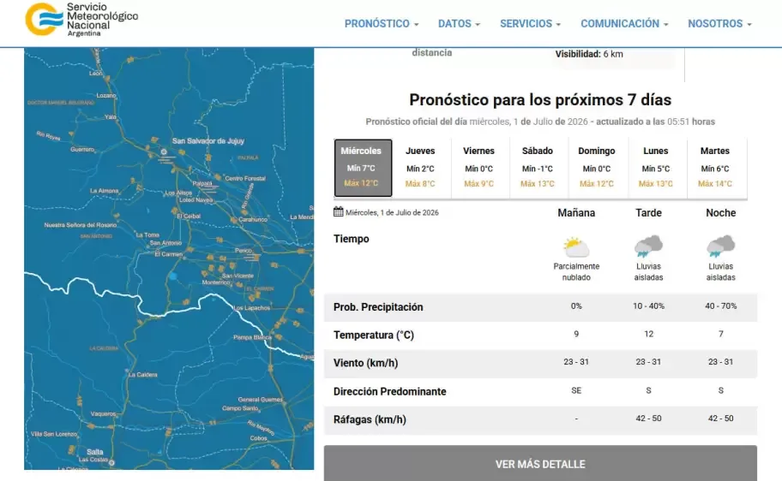The width and height of the screenshot is (782, 481).
Task: Open the NOSOTROS dropdown menu
Action: (719, 23)
